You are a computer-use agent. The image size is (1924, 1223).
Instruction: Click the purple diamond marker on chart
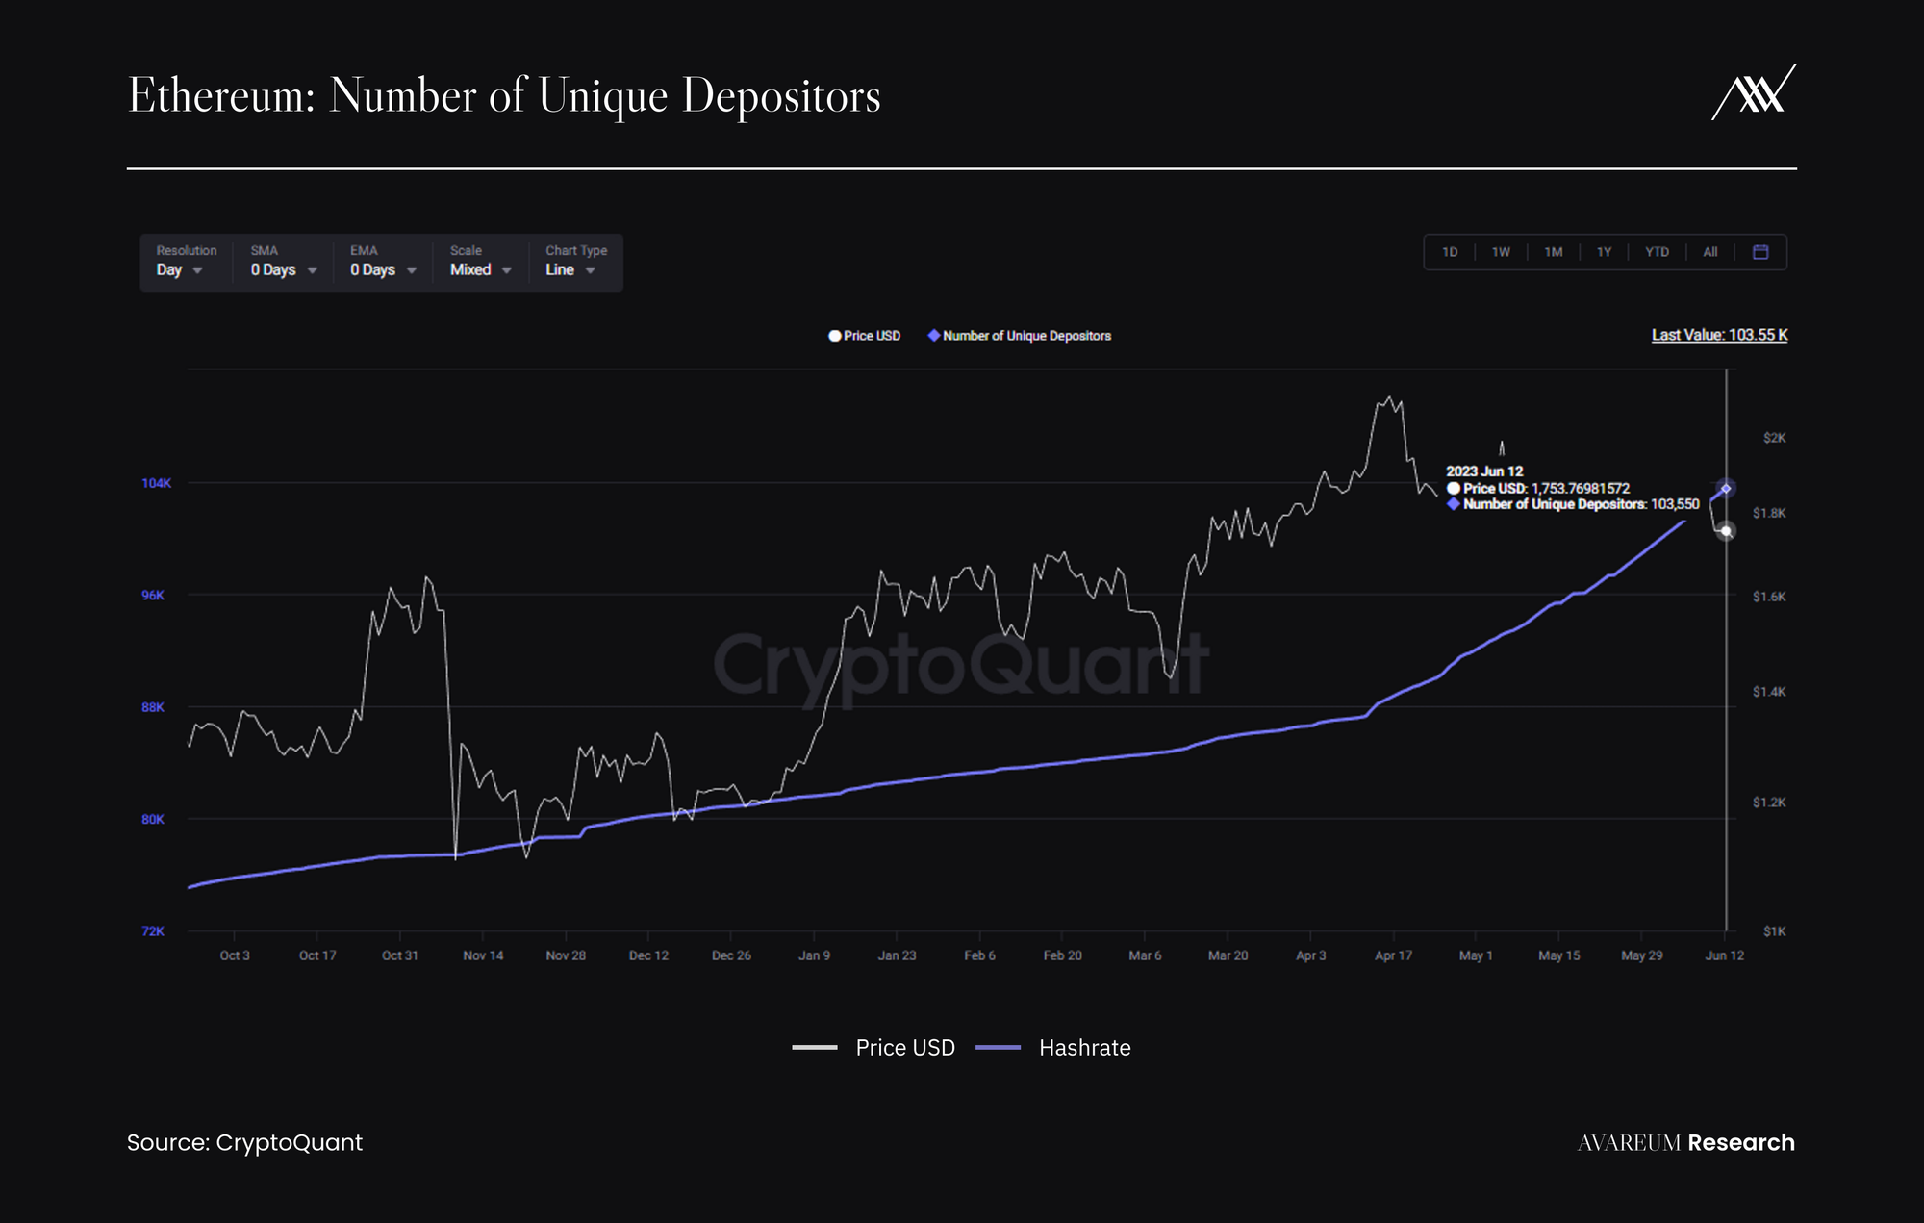coord(1726,489)
